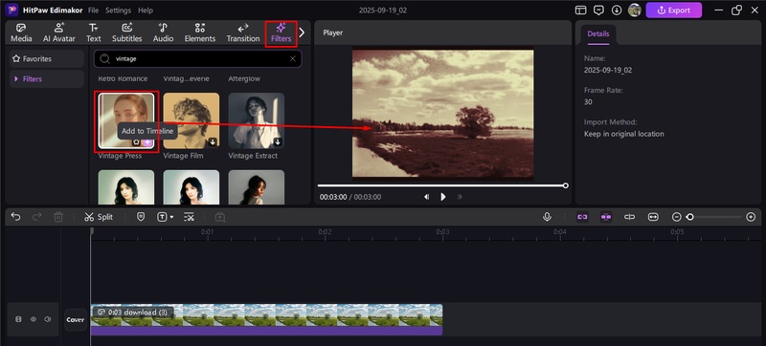Zoom out the timeline
This screenshot has height=346, width=766.
[677, 217]
